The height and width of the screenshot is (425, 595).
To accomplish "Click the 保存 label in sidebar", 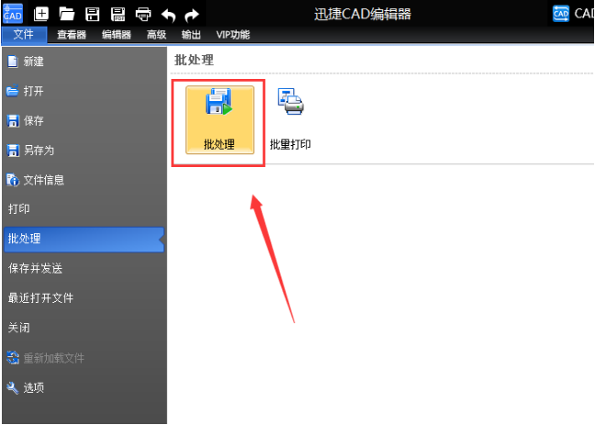I will click(33, 120).
